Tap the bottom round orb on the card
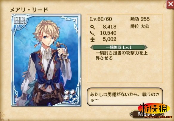This screenshot has height=121, width=174. coord(67,98)
